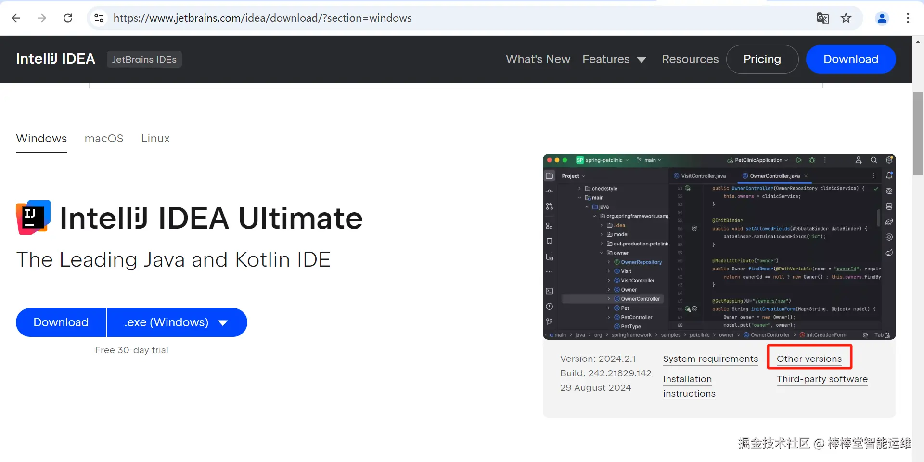Click the Free 30-day trial text
Screen dimensions: 924x462
pyautogui.click(x=131, y=350)
